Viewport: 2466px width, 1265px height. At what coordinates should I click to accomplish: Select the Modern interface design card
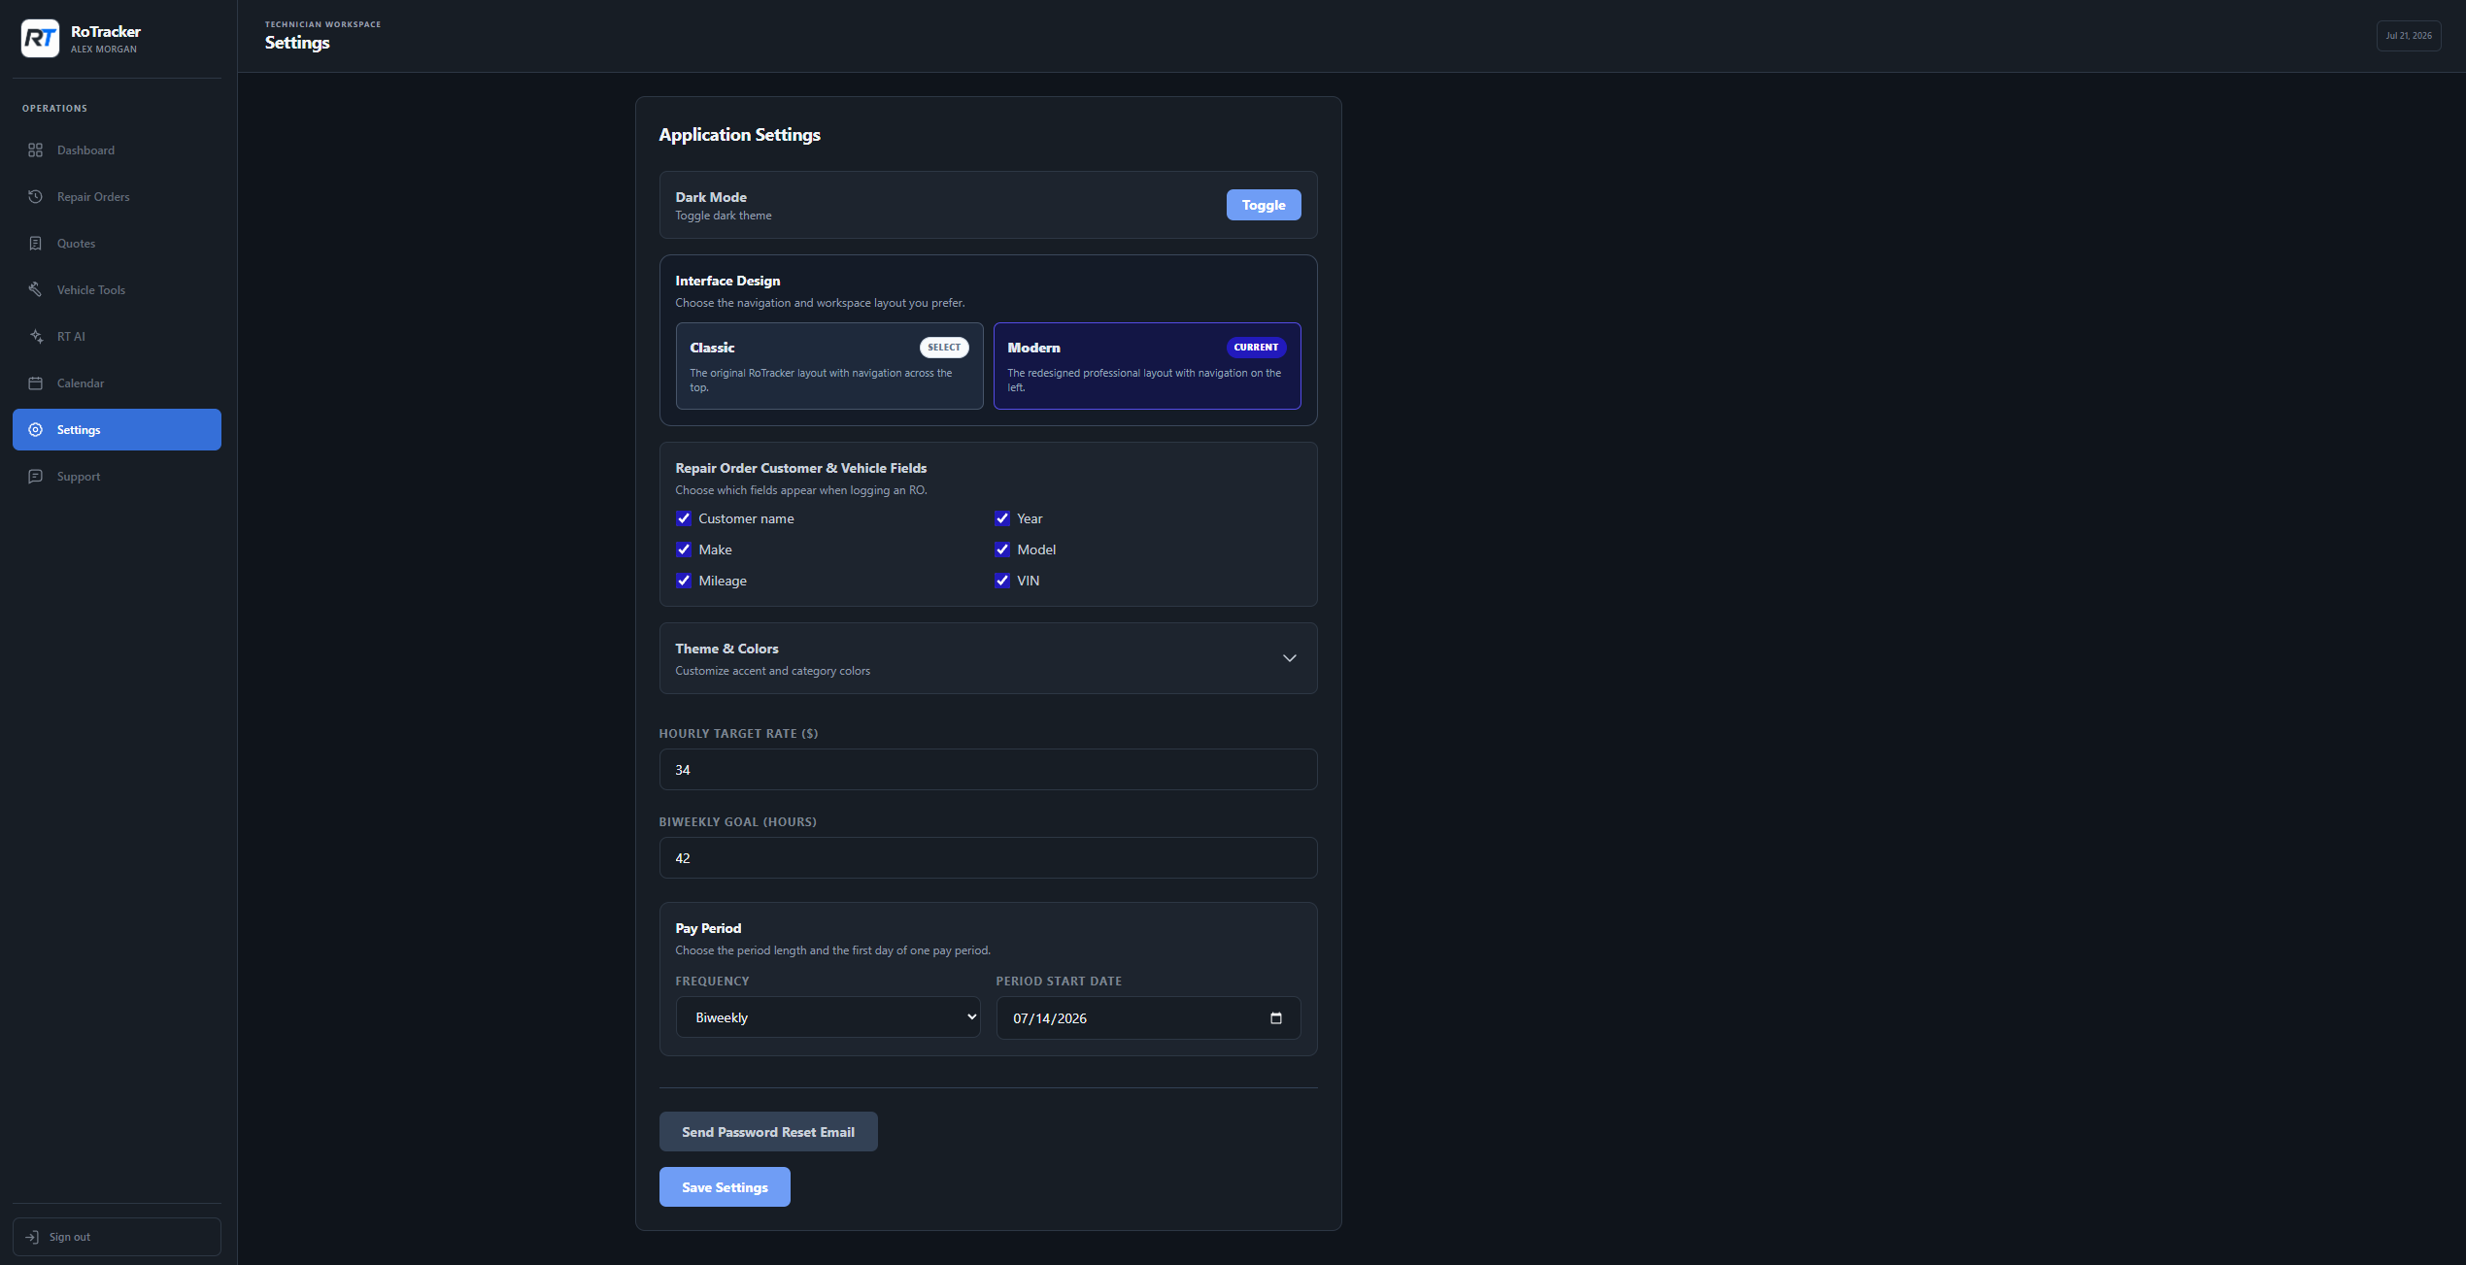(1147, 366)
